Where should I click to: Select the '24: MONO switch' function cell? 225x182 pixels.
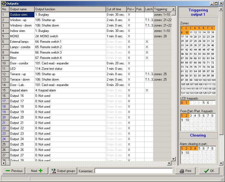click(70, 36)
